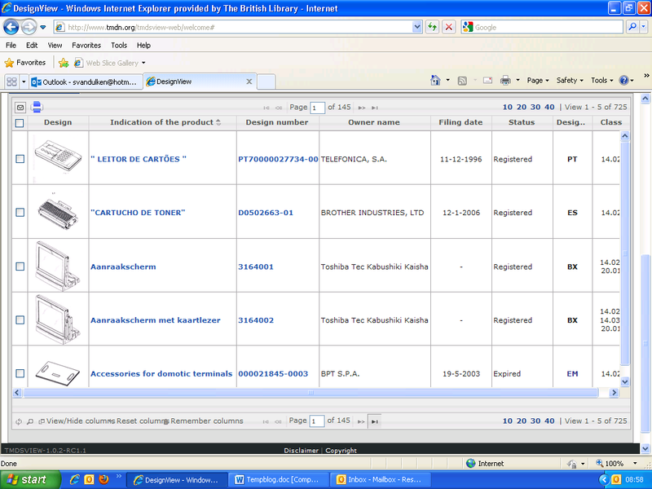
Task: Click the results email envelope icon
Action: [20, 108]
